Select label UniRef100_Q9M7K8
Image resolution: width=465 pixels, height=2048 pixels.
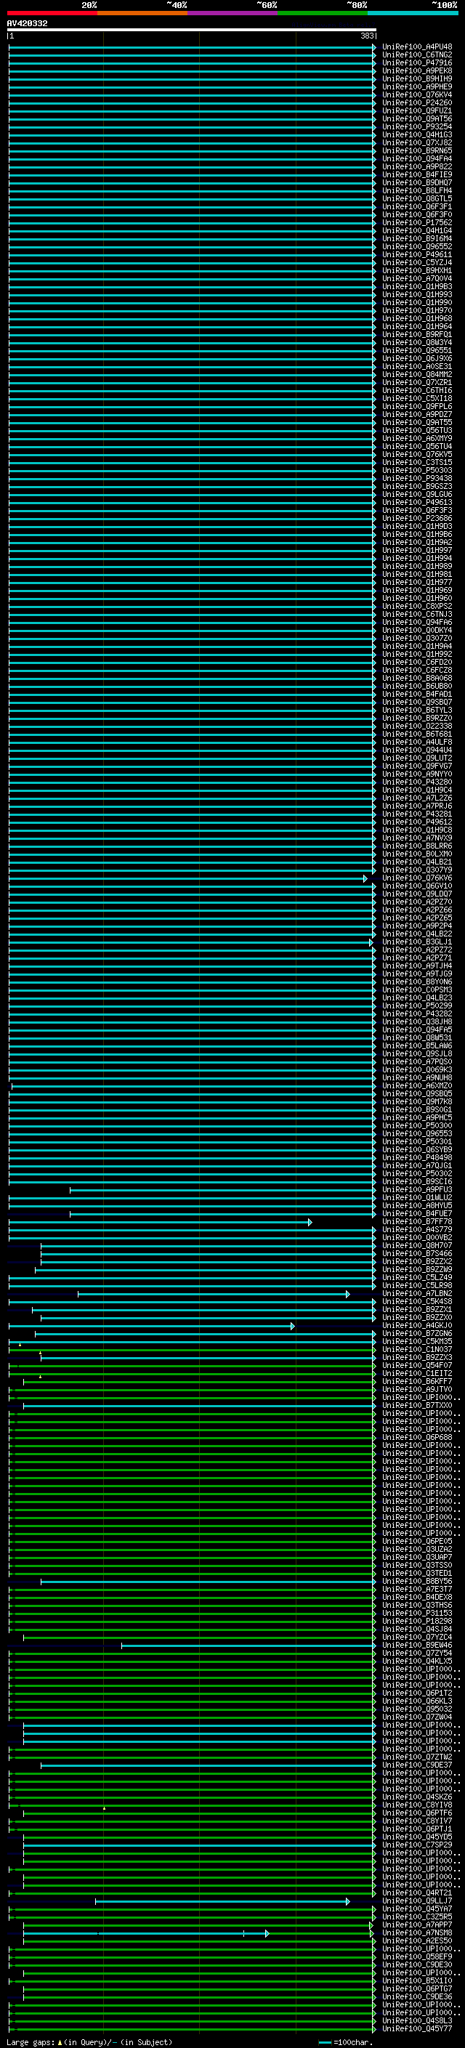[417, 1102]
